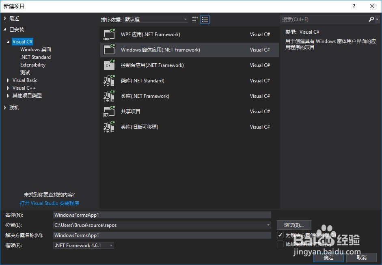
Task: Toggle create directory for solution checkbox
Action: 280,235
